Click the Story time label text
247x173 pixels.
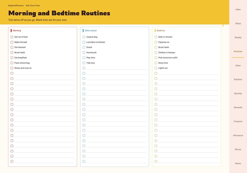point(163,63)
